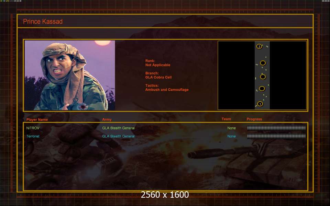
Task: Click start position marker 1 on the minimap
Action: tap(260, 104)
